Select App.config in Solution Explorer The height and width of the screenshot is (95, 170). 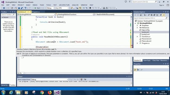[x=146, y=30]
